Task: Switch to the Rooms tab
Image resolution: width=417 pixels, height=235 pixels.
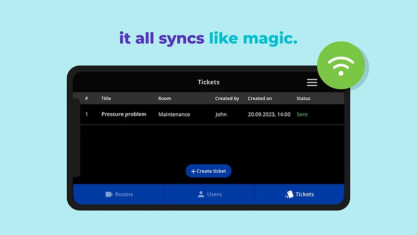Action: click(x=118, y=194)
